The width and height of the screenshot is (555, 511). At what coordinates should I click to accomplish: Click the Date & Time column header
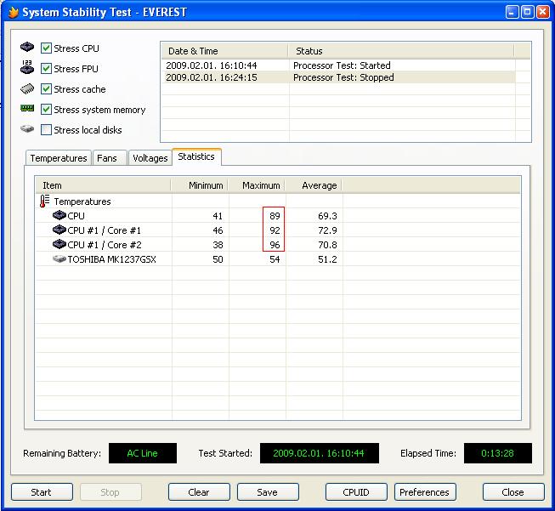[x=224, y=51]
